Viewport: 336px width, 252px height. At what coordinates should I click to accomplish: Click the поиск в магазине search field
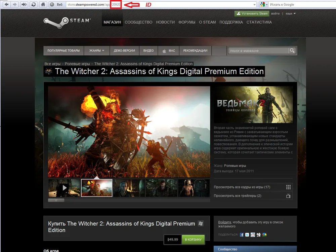[x=258, y=50]
